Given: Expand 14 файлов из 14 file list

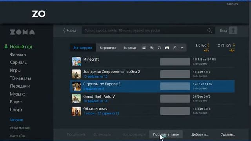Looking at the screenshot, I should (95, 101).
